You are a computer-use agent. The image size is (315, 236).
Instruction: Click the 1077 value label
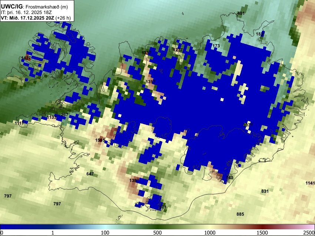248,125
